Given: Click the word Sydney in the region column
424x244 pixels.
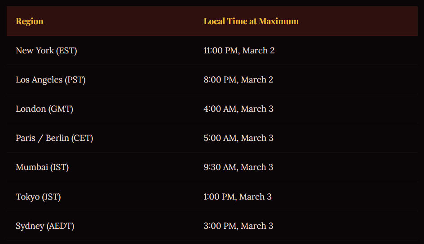Looking at the screenshot, I should (30, 226).
